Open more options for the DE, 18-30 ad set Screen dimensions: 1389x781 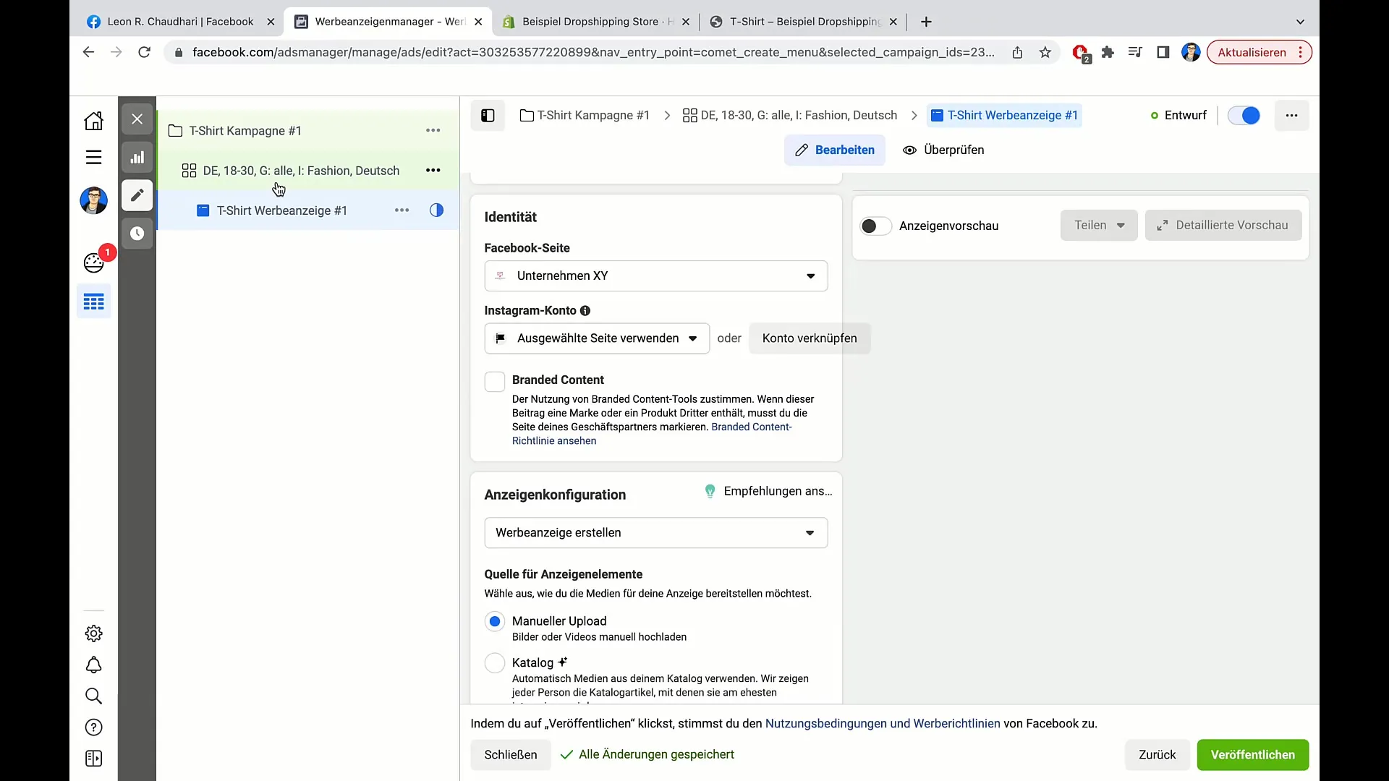[x=433, y=170]
